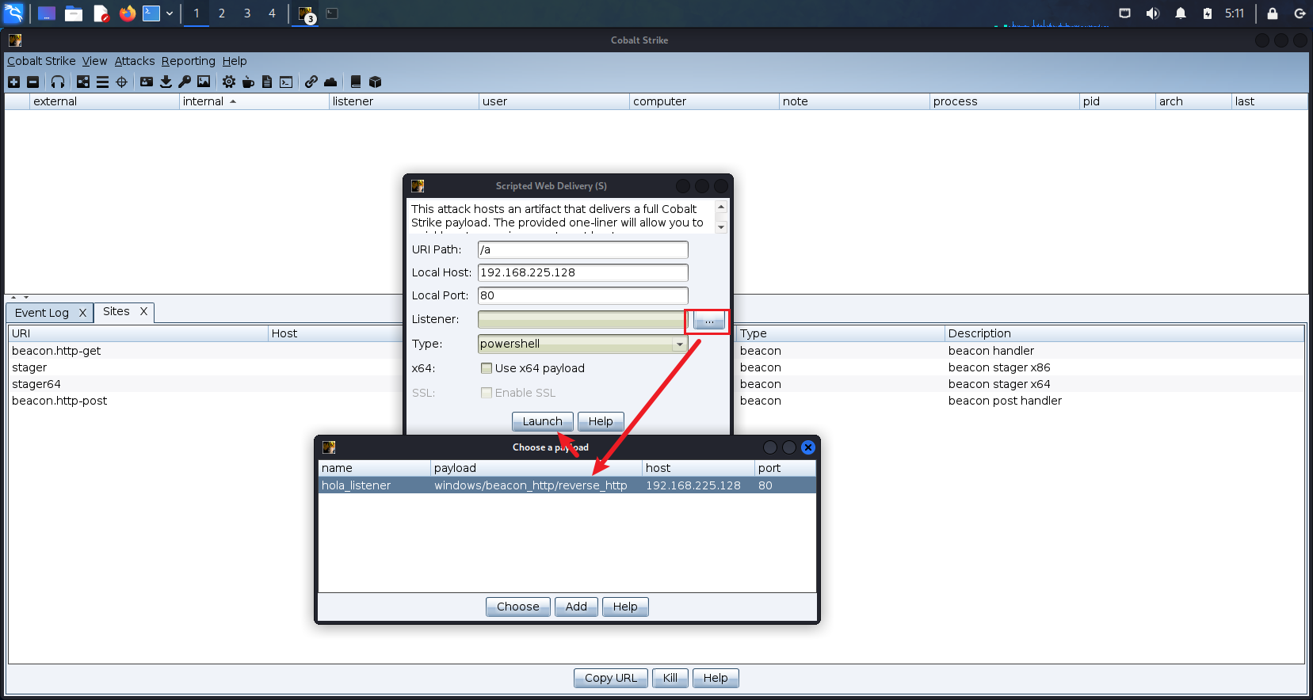The height and width of the screenshot is (700, 1313).
Task: Open notifications bell icon
Action: [1181, 13]
